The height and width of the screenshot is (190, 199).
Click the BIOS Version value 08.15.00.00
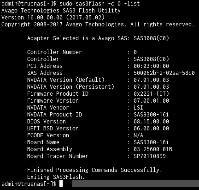coord(151,122)
